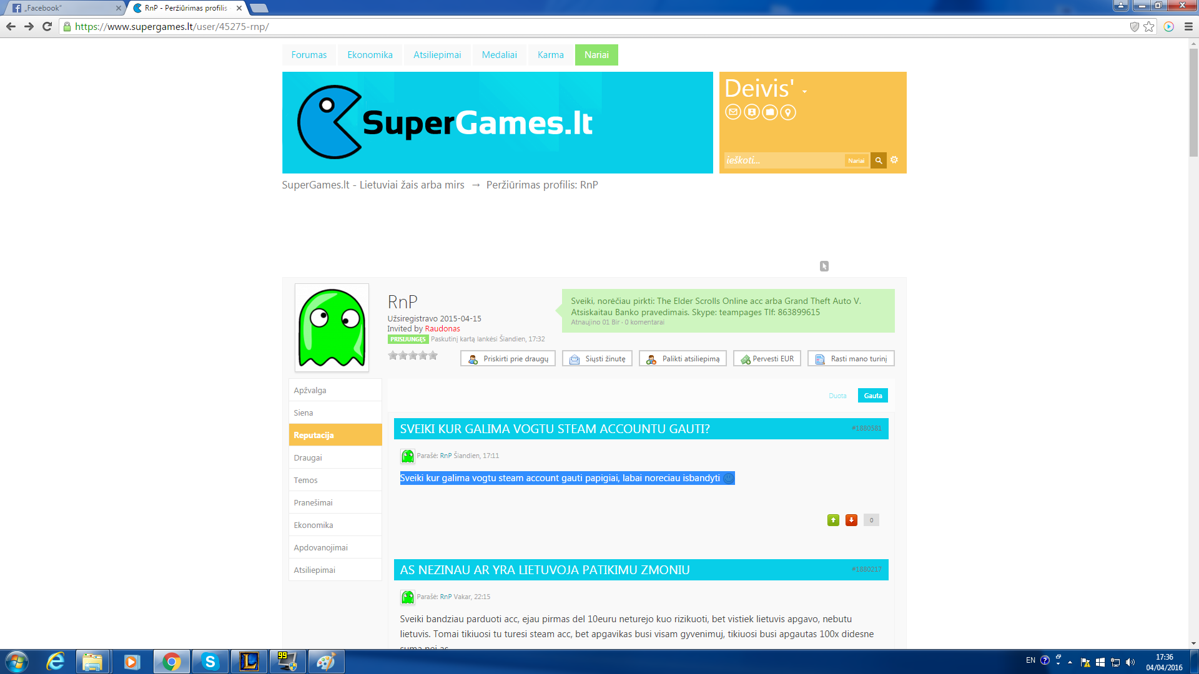Upvote the Steam account post with green arrow
Image resolution: width=1199 pixels, height=674 pixels.
tap(833, 520)
